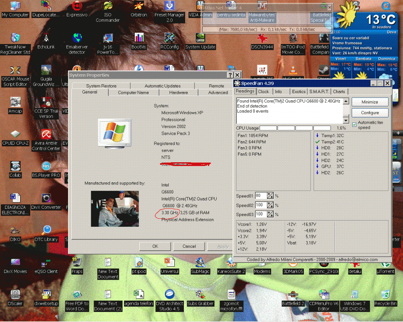Open TweakNow RegCleaner Std icon
This screenshot has height=322, width=403.
[x=15, y=44]
